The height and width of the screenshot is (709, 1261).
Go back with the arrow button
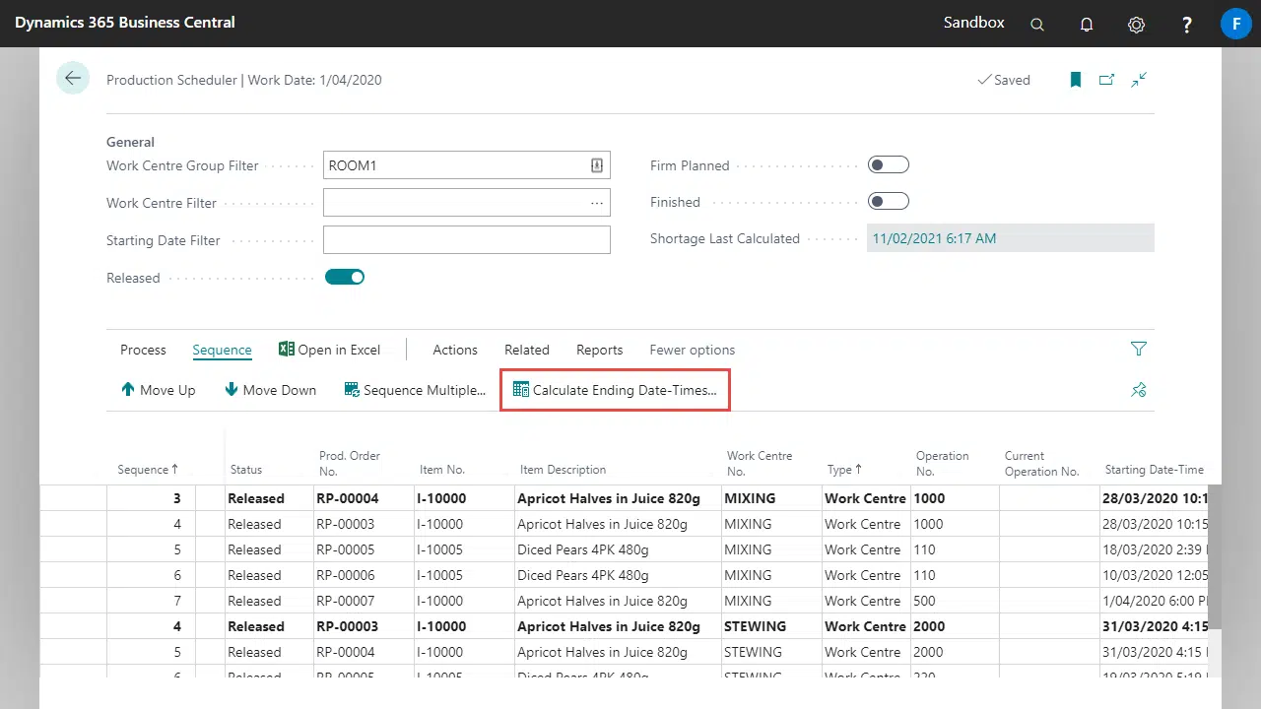(x=73, y=78)
